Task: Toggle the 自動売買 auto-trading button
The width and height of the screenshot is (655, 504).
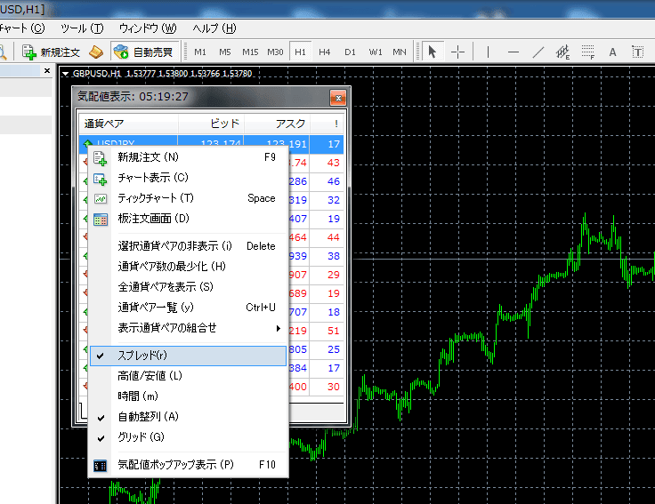Action: tap(145, 52)
